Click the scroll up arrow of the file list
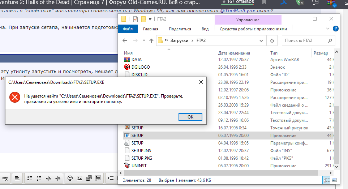 [x=337, y=52]
